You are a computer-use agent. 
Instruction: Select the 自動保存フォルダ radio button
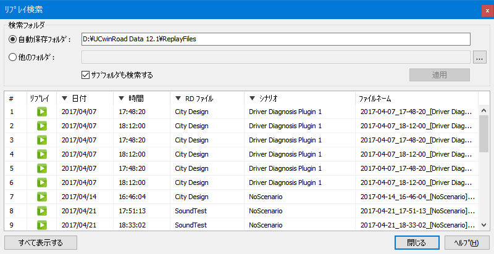pyautogui.click(x=13, y=39)
